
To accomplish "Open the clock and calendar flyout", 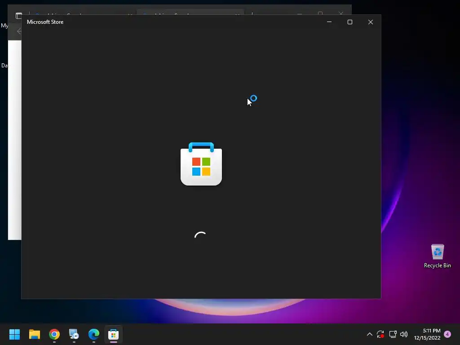I will coord(427,334).
